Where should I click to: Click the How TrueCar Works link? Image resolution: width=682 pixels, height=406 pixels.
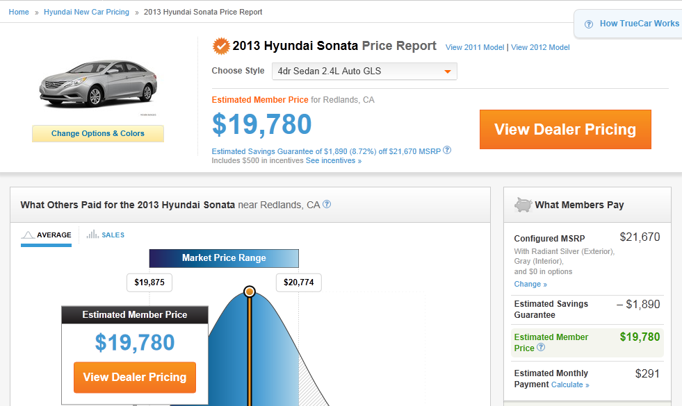click(x=640, y=24)
